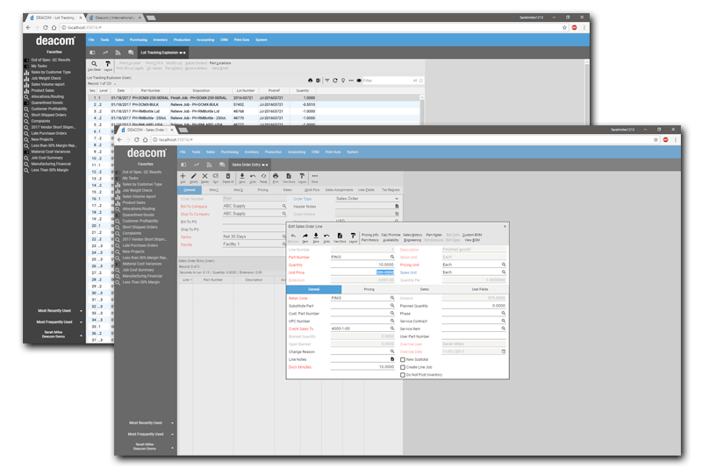Click Credit Sales To lookup magnifier

pyautogui.click(x=392, y=329)
